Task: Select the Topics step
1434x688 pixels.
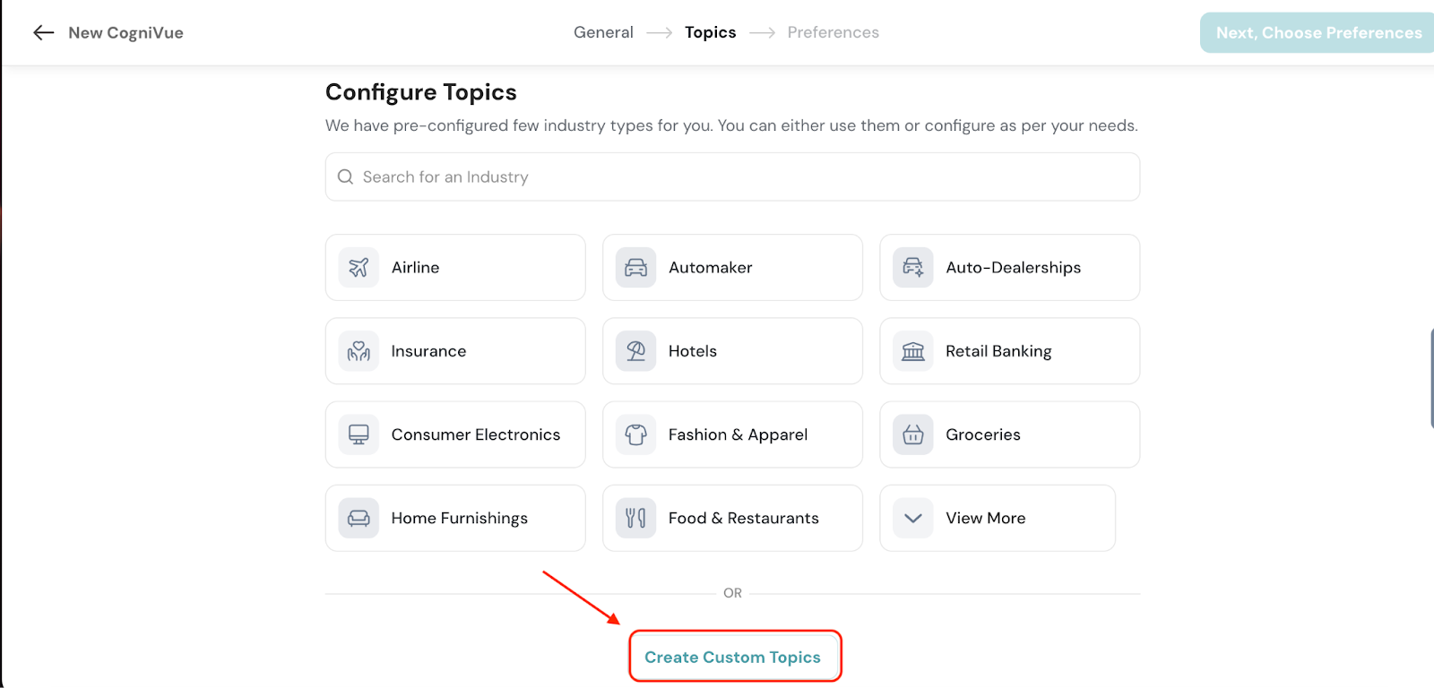Action: tap(710, 32)
